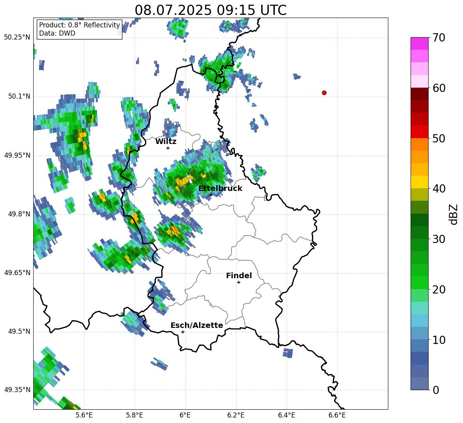The width and height of the screenshot is (463, 423).
Task: Click the dBZ colorbar axis label
Action: coord(454,214)
